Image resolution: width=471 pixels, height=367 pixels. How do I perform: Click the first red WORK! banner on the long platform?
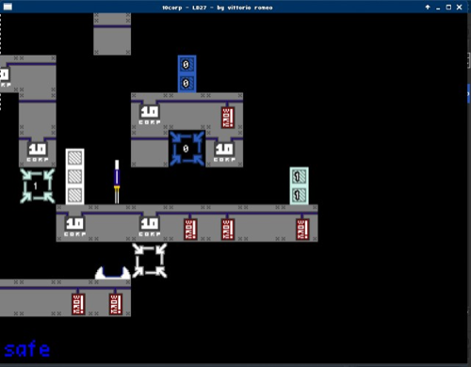(190, 230)
